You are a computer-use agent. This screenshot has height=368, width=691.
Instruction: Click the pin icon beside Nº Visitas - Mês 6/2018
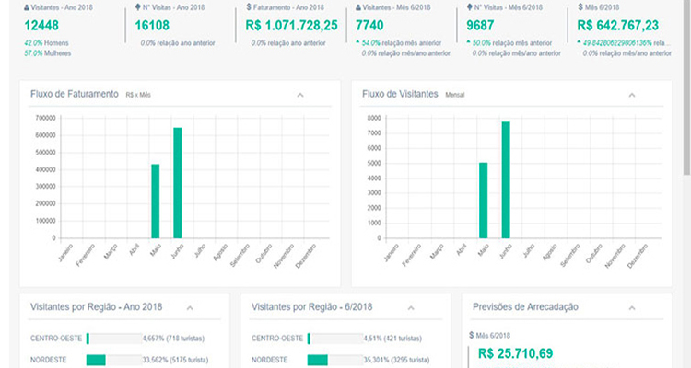(469, 7)
